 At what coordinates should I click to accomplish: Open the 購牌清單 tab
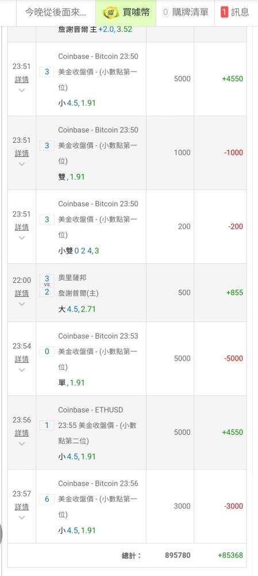pyautogui.click(x=186, y=13)
